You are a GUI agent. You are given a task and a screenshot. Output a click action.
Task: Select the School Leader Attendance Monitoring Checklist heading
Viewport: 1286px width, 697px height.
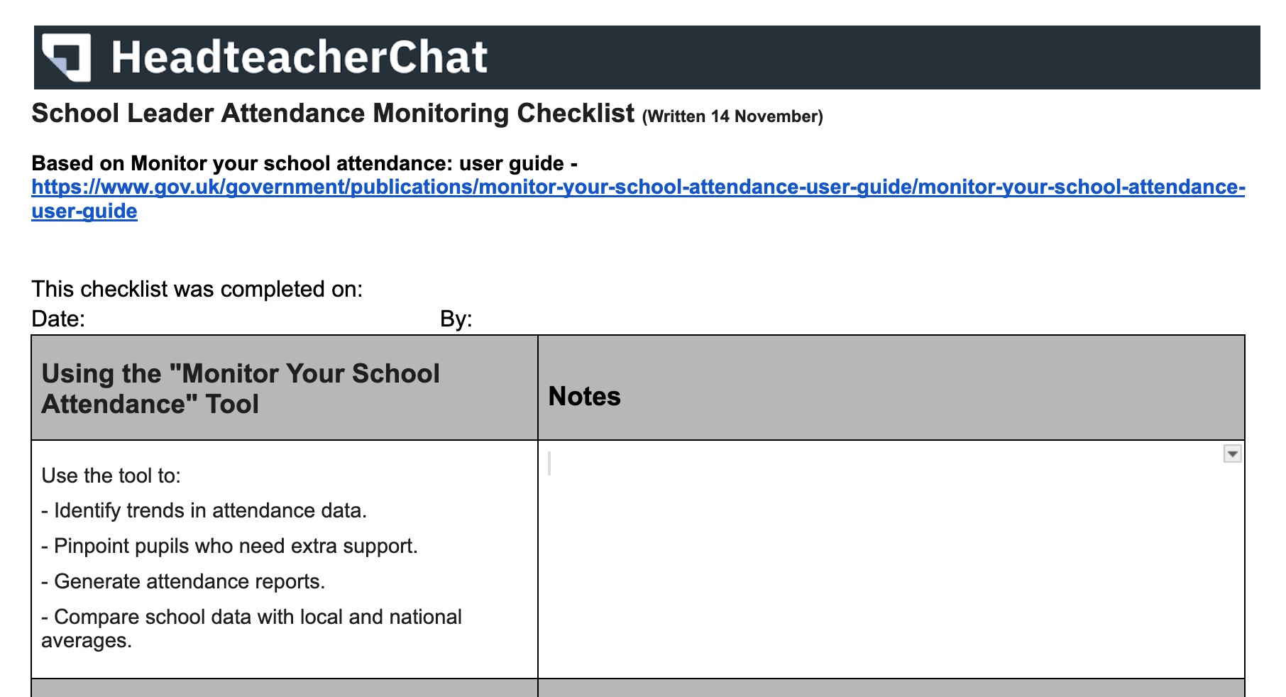pyautogui.click(x=333, y=114)
